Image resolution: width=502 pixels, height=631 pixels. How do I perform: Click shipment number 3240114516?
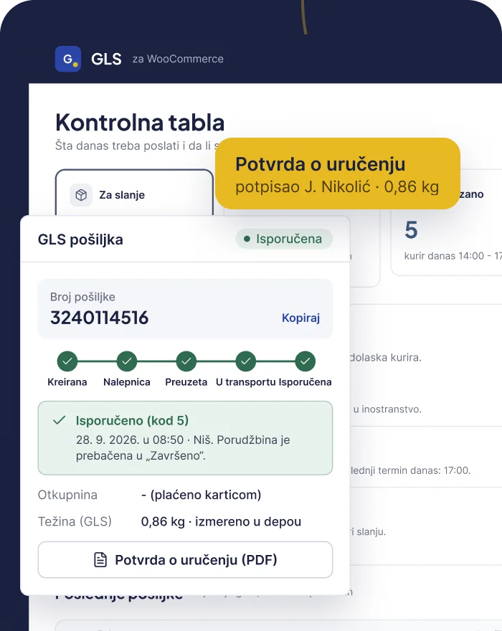click(x=100, y=318)
